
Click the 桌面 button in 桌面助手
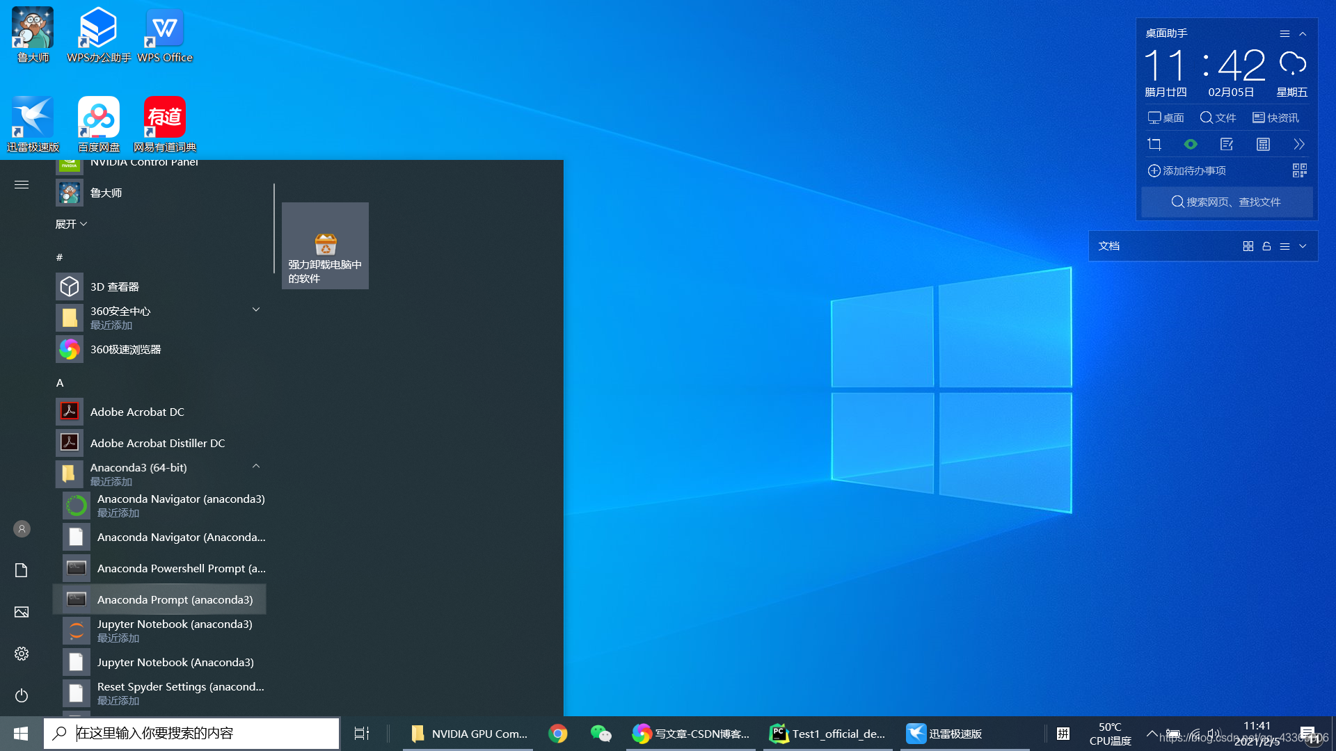click(1166, 118)
